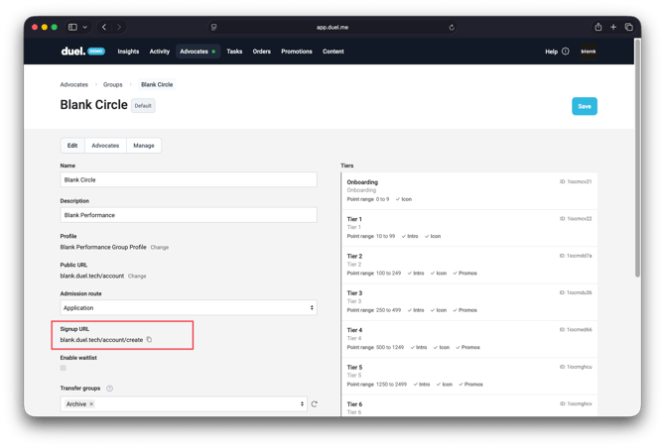Click the Safari share icon
The image size is (665, 448).
pyautogui.click(x=598, y=28)
